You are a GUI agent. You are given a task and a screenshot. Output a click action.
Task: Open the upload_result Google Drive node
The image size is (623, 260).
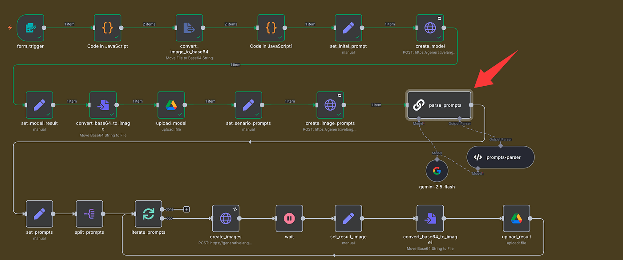coord(516,218)
